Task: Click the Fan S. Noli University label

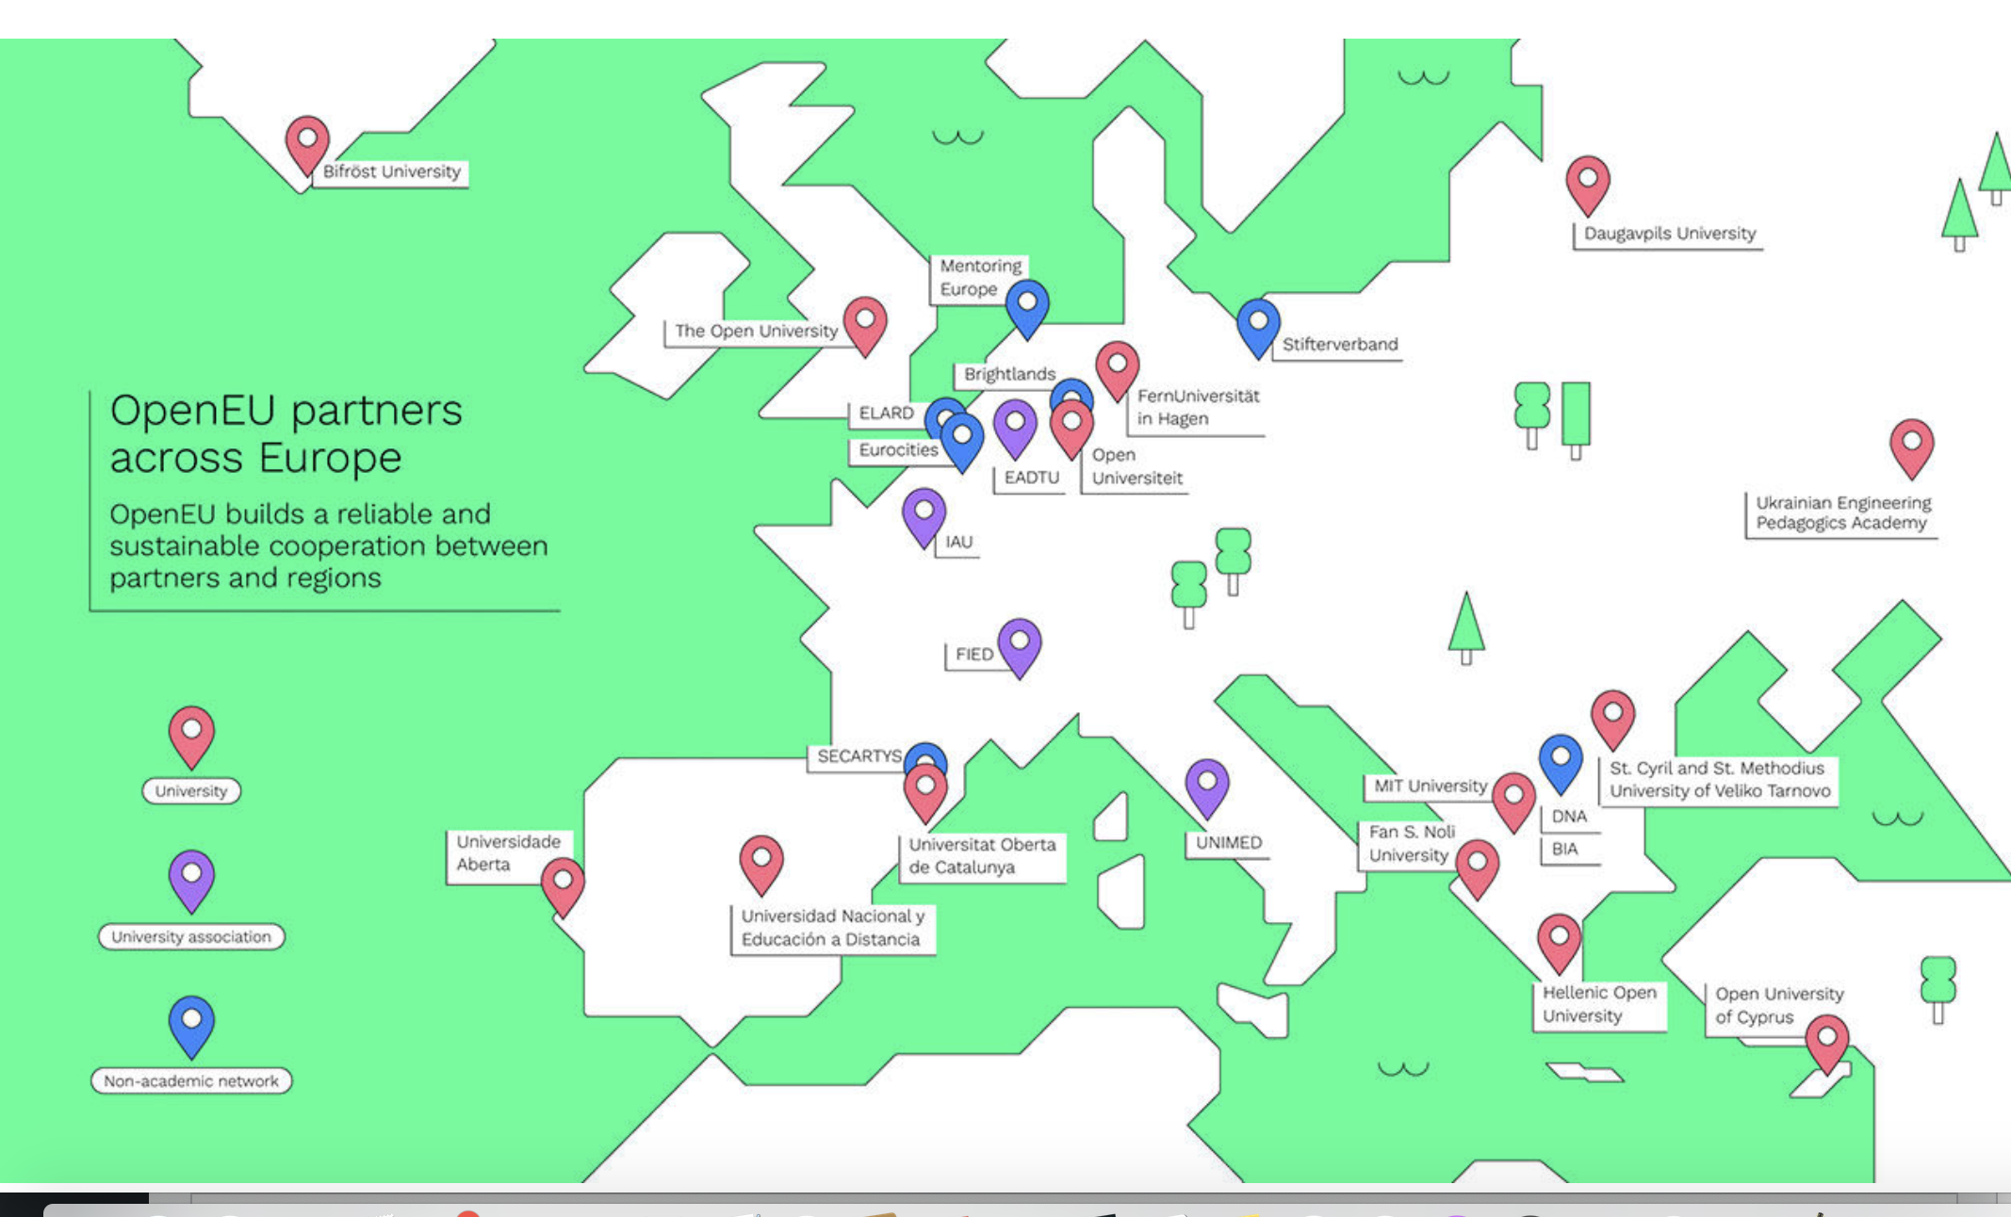Action: (1411, 844)
